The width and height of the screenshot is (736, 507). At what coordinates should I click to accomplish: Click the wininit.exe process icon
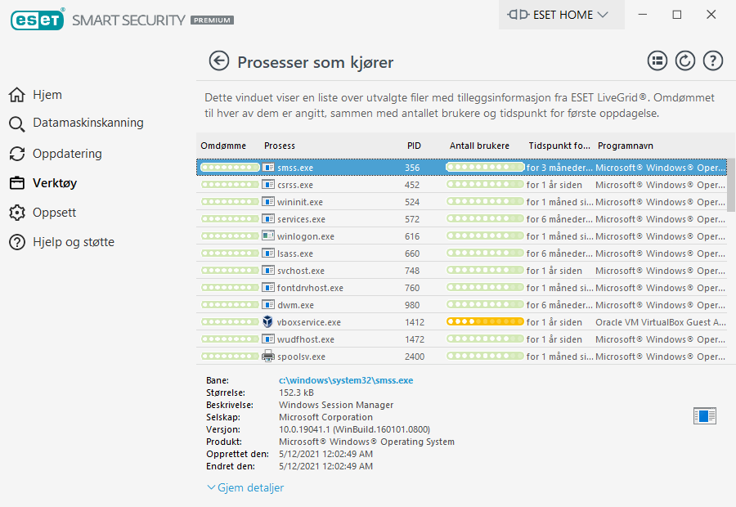(268, 202)
